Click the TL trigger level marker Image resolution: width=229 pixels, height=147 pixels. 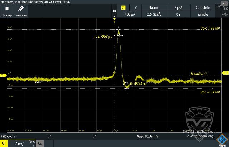pyautogui.click(x=225, y=73)
